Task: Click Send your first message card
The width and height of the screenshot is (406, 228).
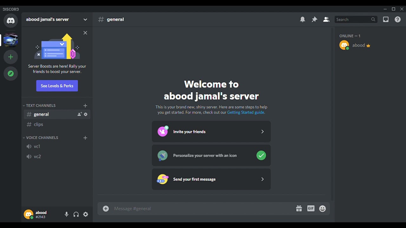Action: coord(212,180)
